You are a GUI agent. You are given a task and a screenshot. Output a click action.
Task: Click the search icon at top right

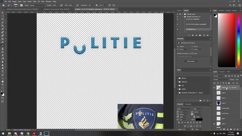[230, 5]
